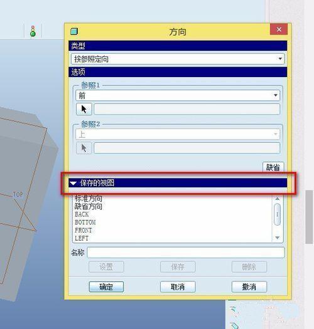Click the main window vertical scrollbar thumb
Image resolution: width=314 pixels, height=329 pixels.
(309, 217)
